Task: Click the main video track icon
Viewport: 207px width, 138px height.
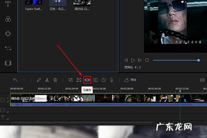Action: pos(3,100)
